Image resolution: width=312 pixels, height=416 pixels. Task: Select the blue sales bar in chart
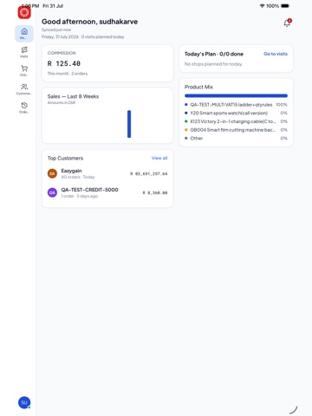pos(129,124)
